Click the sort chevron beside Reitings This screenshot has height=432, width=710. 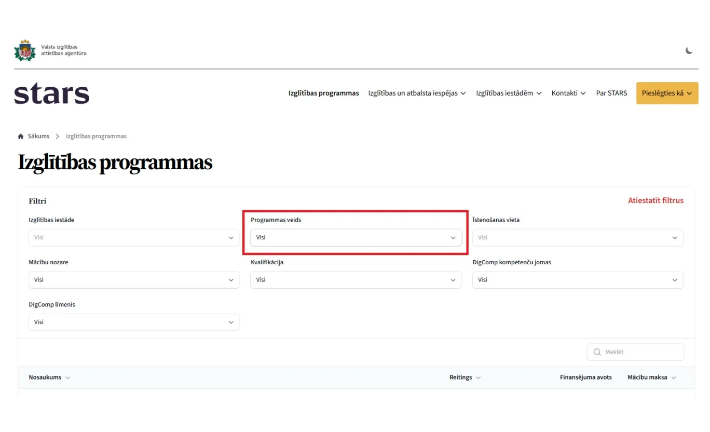pyautogui.click(x=478, y=377)
